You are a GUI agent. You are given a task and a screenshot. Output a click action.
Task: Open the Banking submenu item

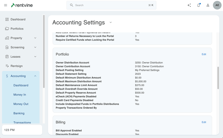[19, 113]
